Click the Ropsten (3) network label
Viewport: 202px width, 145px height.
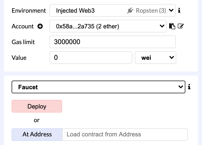click(x=151, y=11)
